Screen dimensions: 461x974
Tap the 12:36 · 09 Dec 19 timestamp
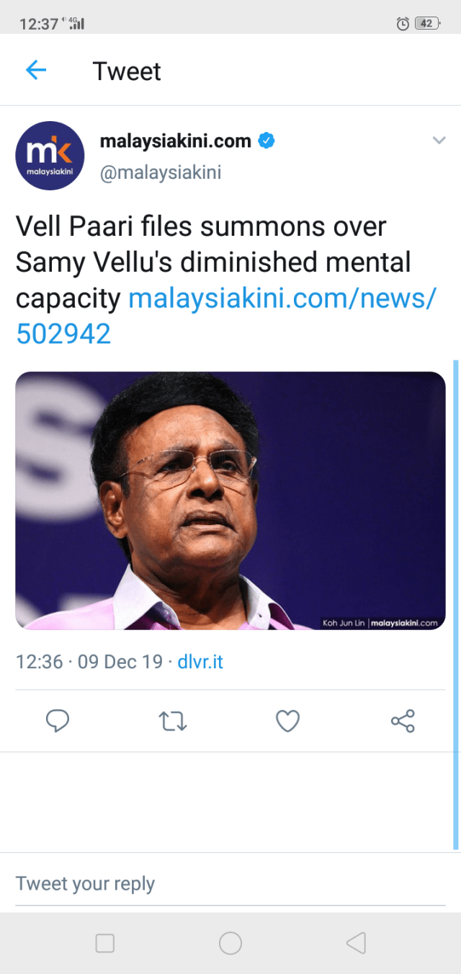(x=89, y=662)
